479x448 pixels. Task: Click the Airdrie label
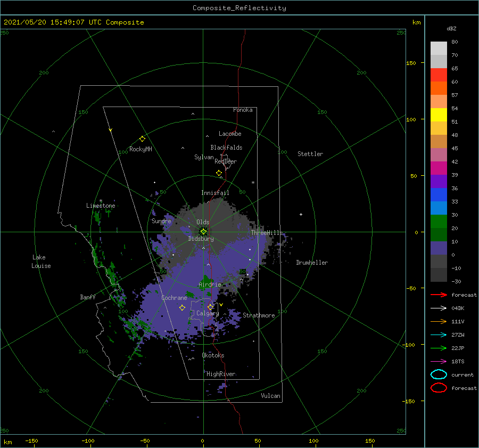[210, 284]
